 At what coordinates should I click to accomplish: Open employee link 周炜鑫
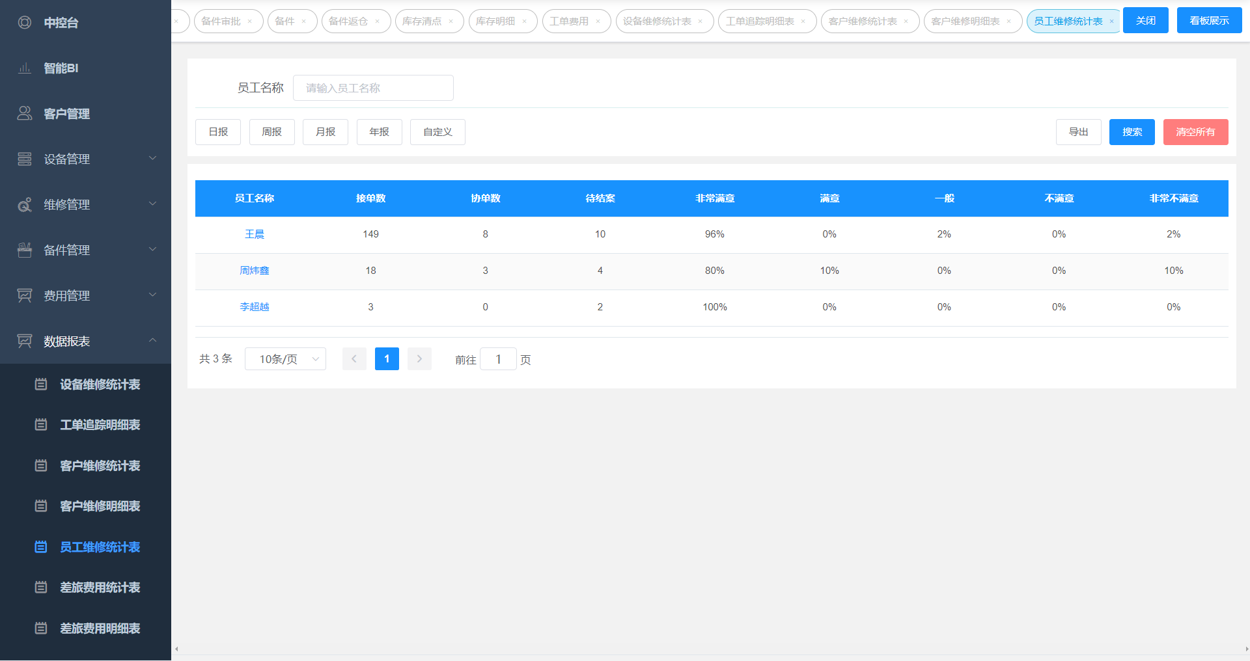click(x=254, y=271)
